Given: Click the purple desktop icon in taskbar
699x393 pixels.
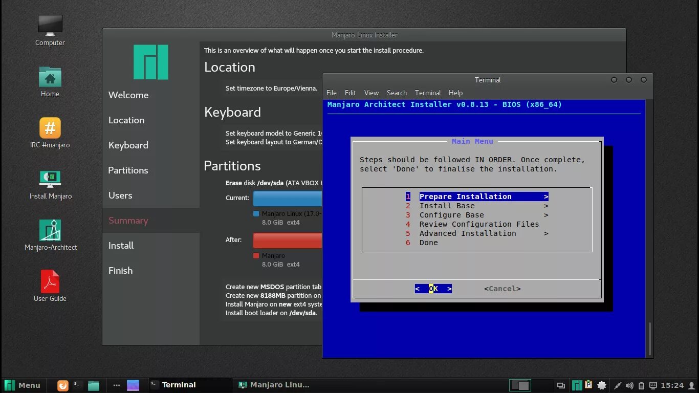Looking at the screenshot, I should (x=133, y=385).
